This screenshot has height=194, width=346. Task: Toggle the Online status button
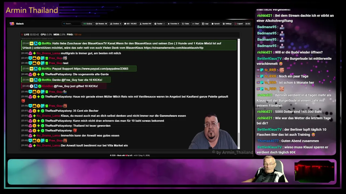(88, 24)
